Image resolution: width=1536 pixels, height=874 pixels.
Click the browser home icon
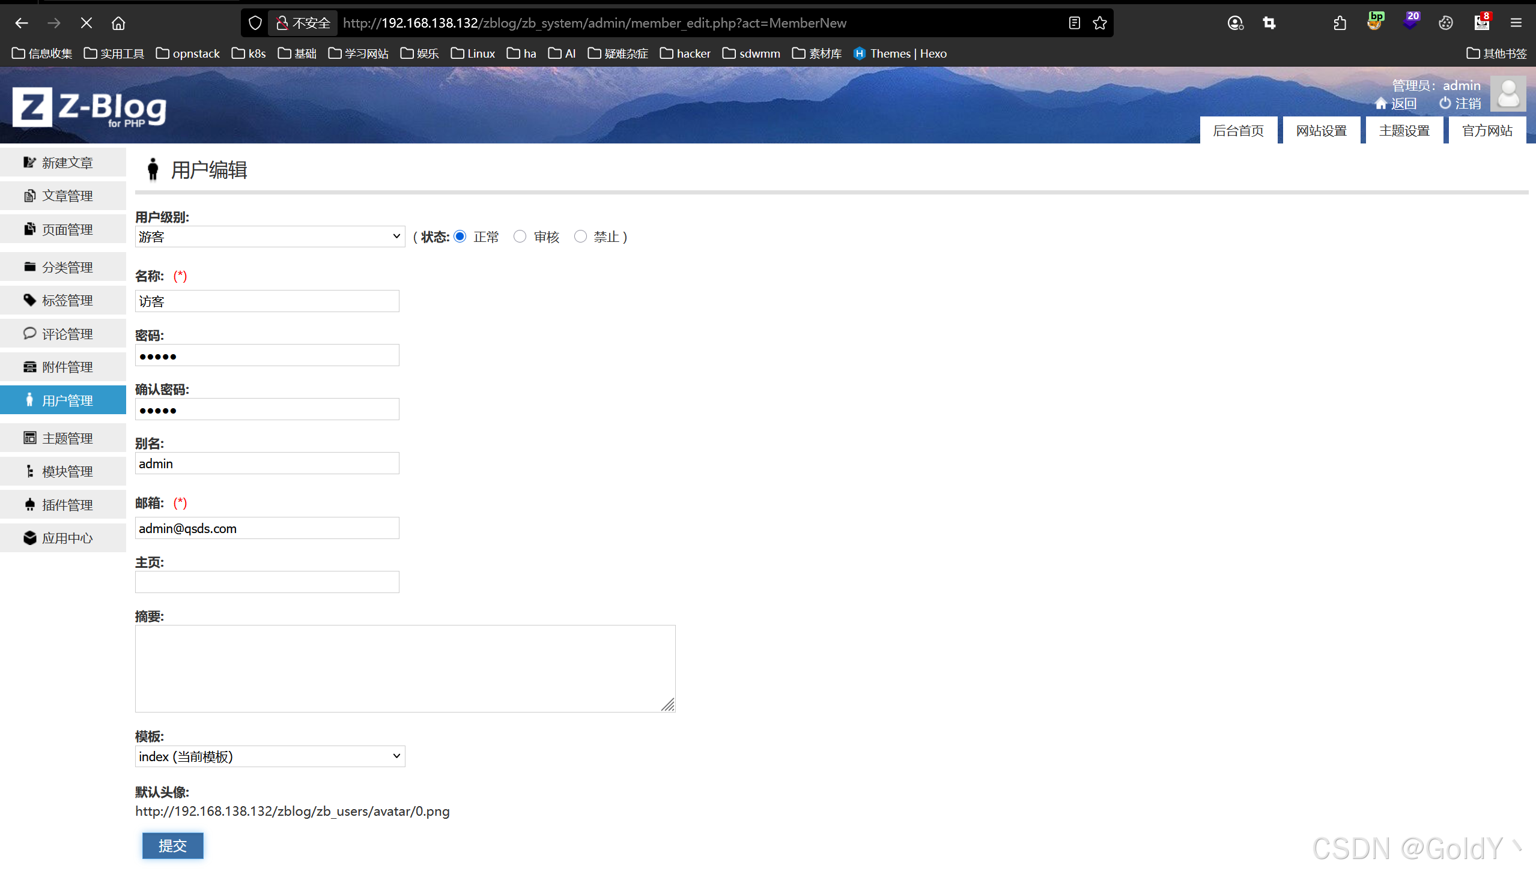(118, 23)
